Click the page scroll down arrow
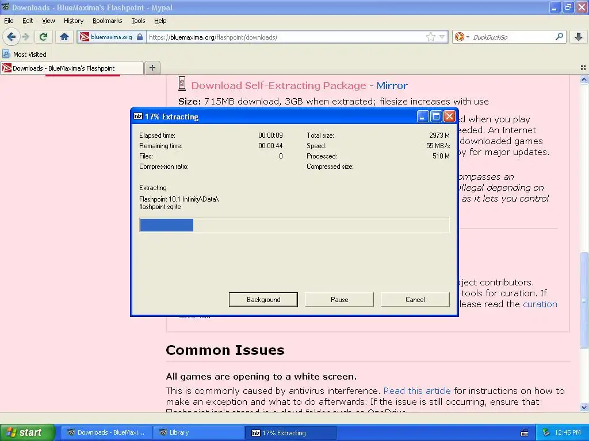 click(x=584, y=407)
